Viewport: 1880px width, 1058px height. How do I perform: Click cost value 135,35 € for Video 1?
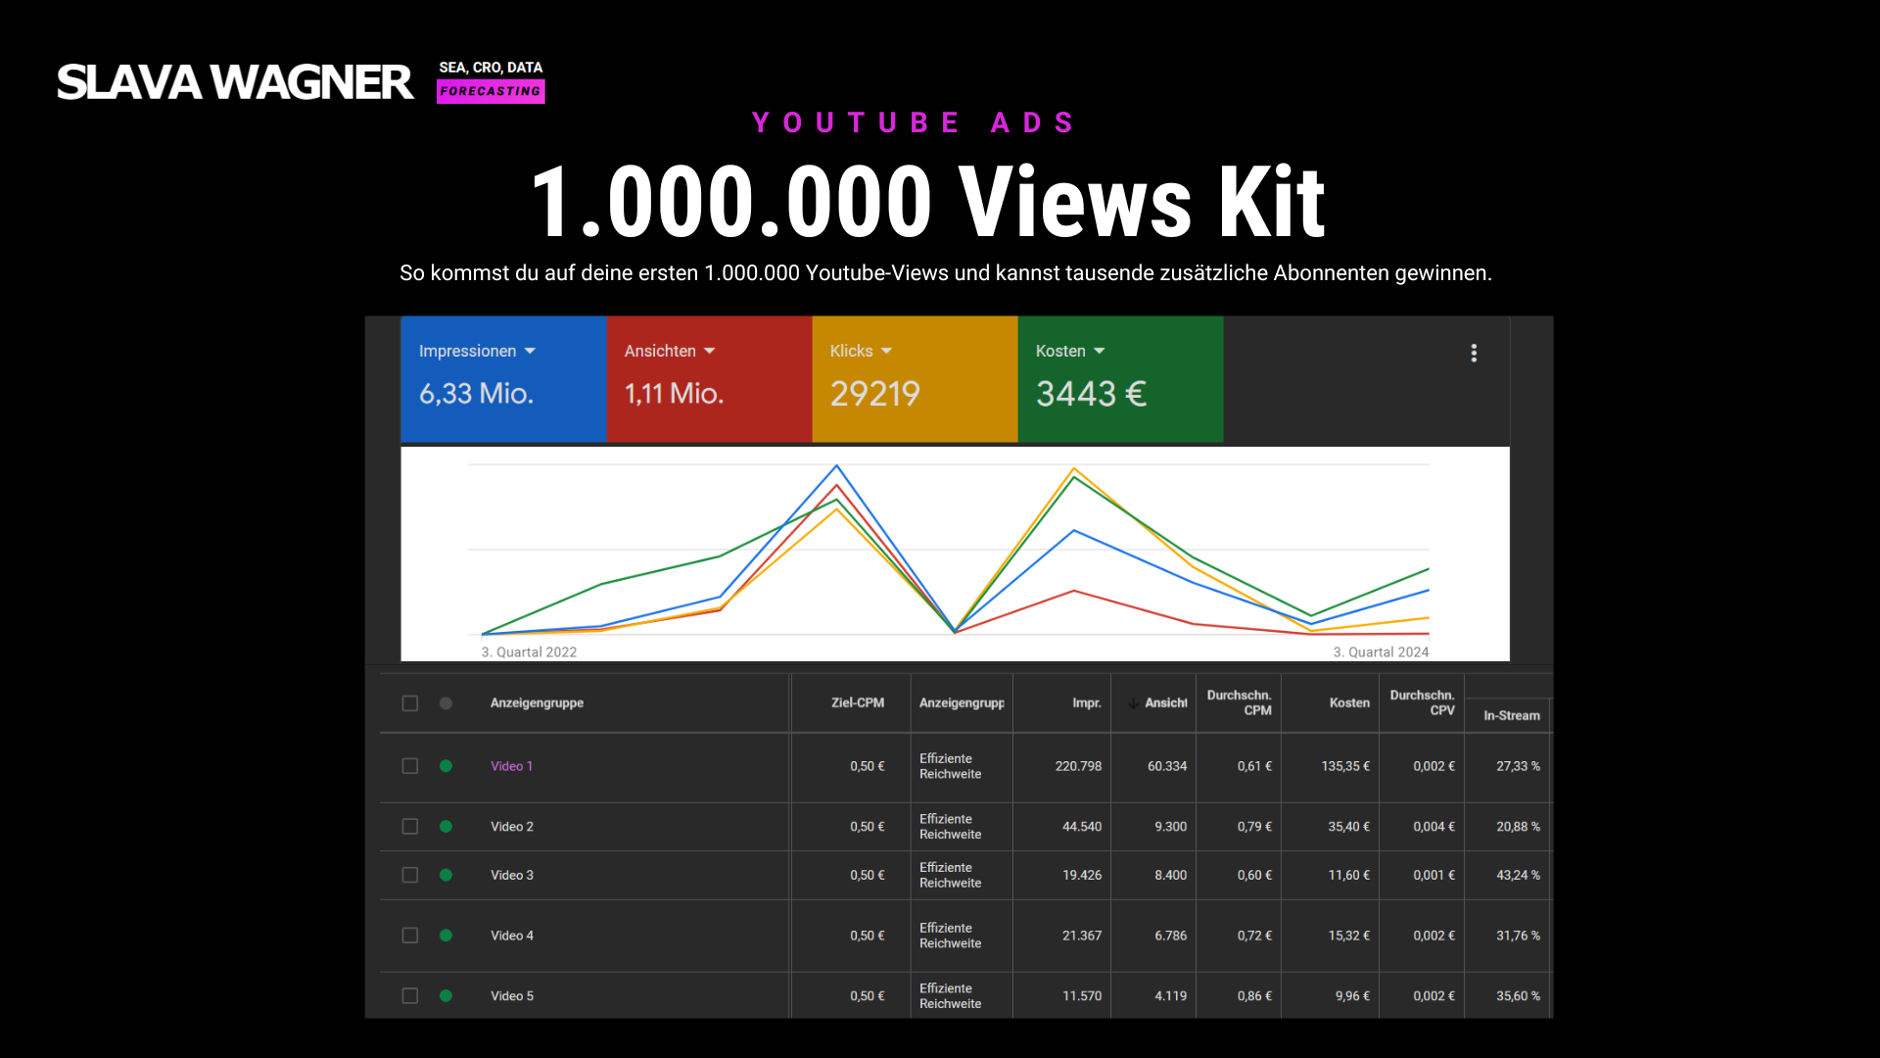(x=1345, y=766)
